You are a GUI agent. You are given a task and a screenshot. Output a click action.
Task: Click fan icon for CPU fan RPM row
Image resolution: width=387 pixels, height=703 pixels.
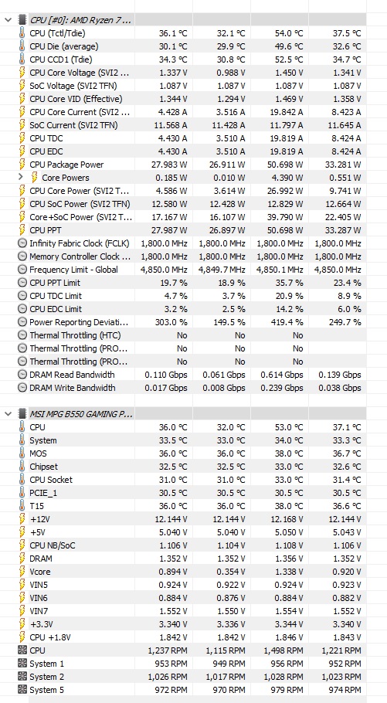pyautogui.click(x=22, y=650)
